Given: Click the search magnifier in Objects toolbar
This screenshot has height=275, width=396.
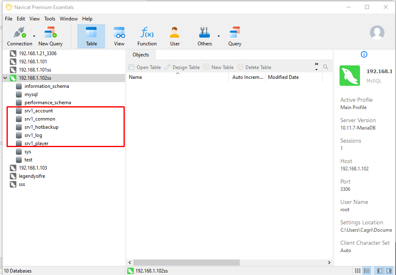Looking at the screenshot, I should click(x=326, y=67).
